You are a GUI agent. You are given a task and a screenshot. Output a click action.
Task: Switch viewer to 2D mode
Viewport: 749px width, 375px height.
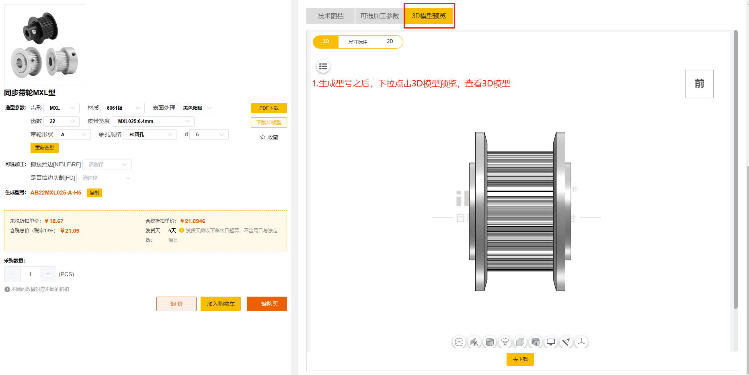pos(389,41)
